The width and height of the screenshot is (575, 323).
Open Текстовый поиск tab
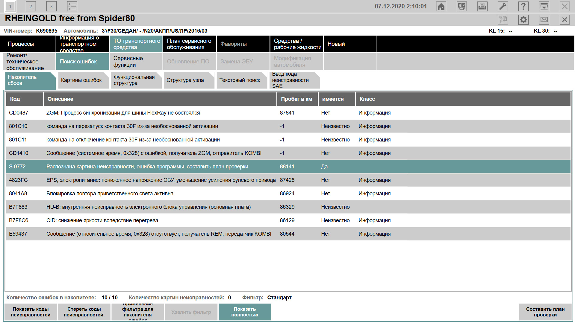pyautogui.click(x=242, y=80)
